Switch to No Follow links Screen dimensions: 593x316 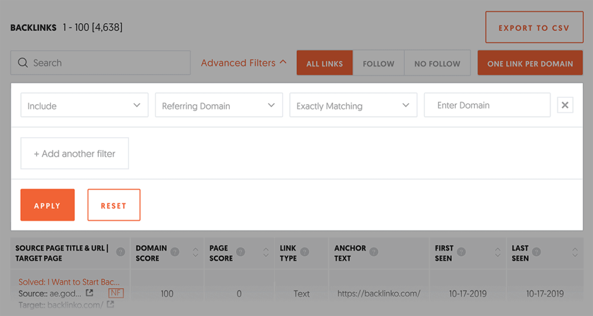pyautogui.click(x=437, y=64)
